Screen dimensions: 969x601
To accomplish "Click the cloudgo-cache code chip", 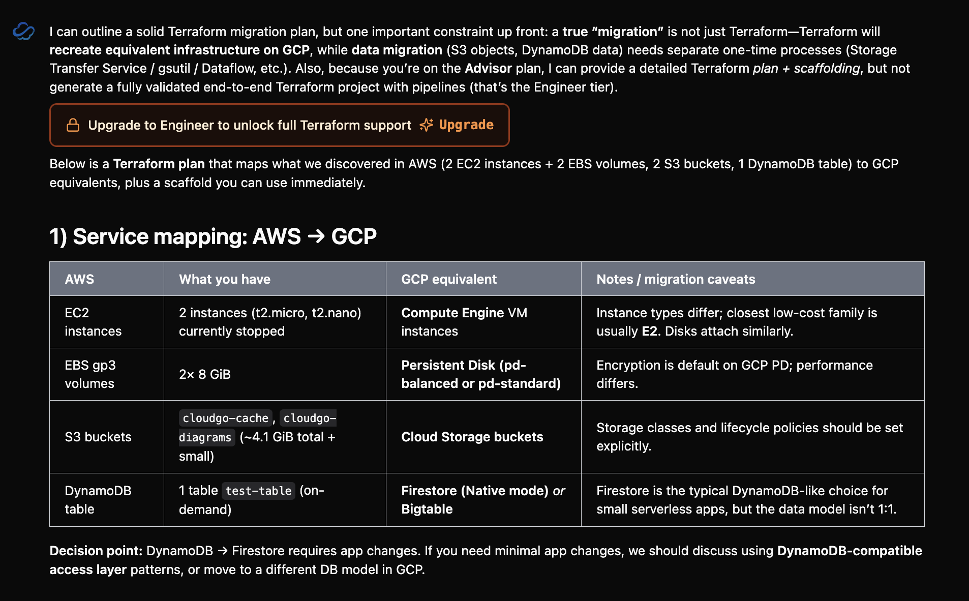I will (x=225, y=418).
